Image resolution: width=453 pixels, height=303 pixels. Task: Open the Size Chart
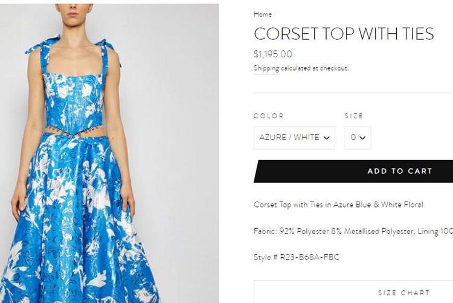[x=353, y=292]
